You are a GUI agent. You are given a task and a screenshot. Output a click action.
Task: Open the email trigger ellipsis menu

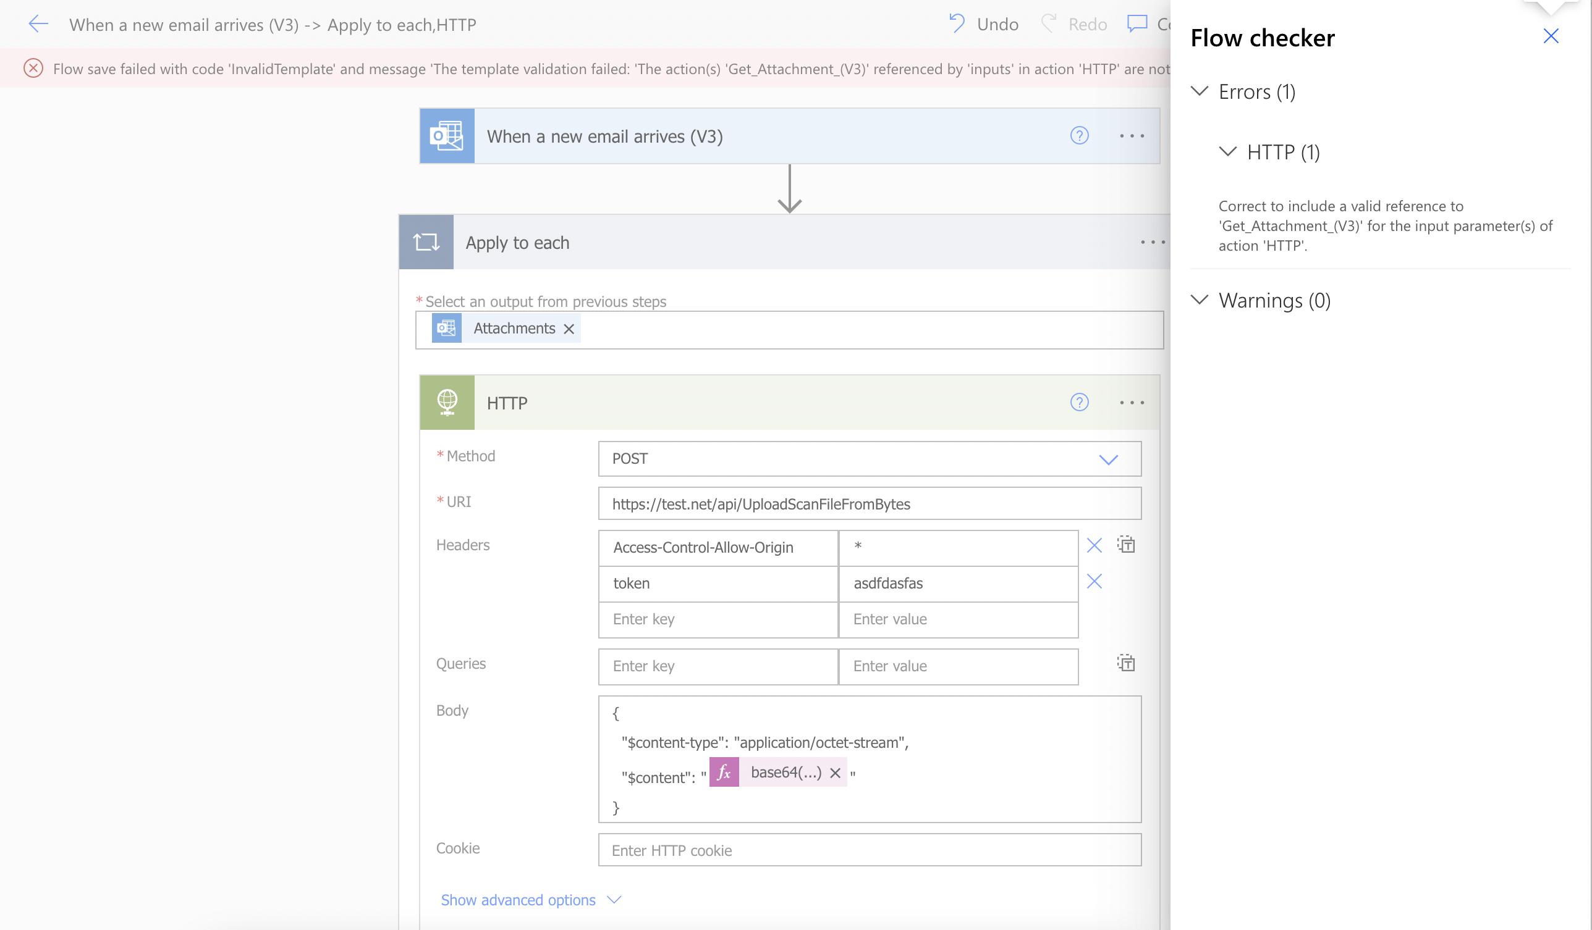pos(1132,136)
